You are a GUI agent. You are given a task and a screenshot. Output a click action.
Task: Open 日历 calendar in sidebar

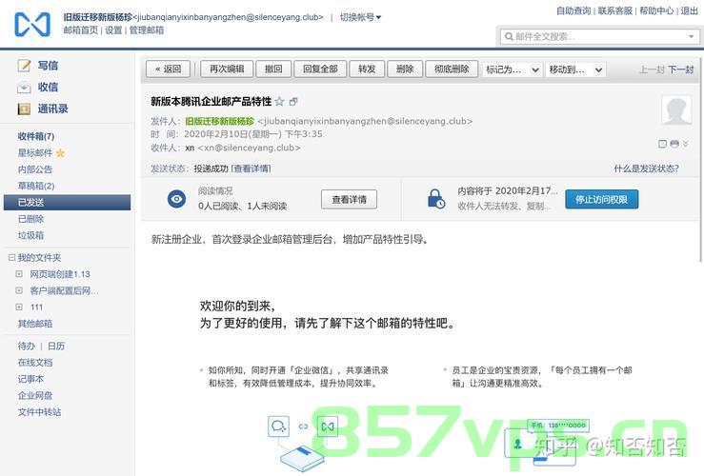pos(56,346)
